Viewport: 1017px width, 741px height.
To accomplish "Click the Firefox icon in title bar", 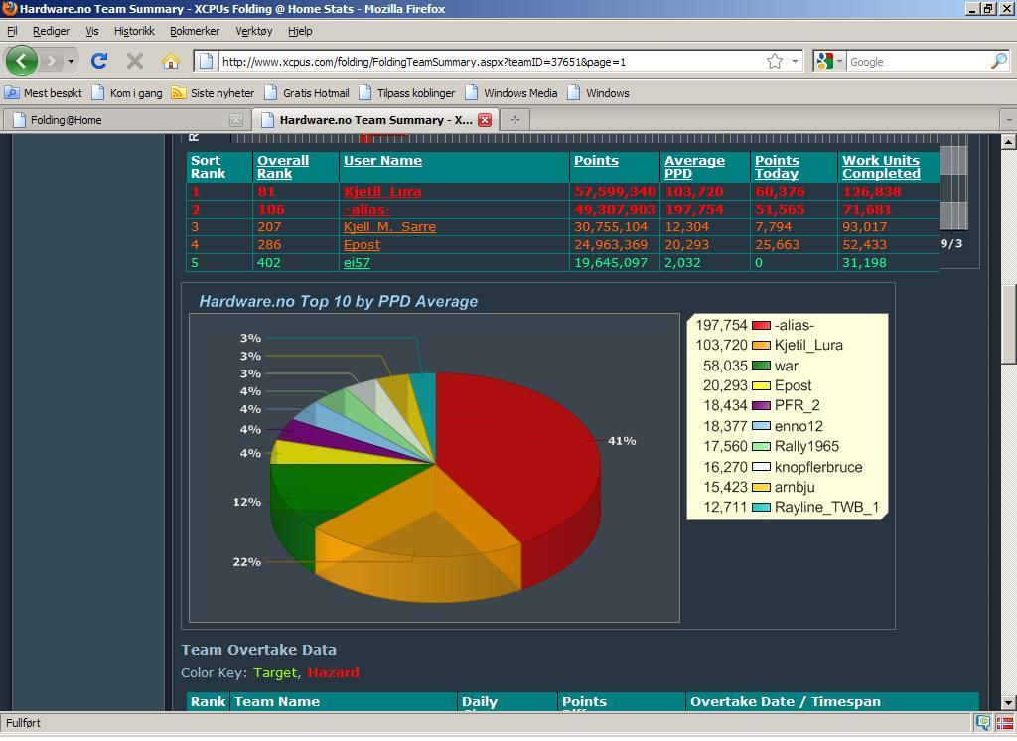I will tap(9, 8).
